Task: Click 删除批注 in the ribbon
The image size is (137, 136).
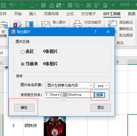Action: pyautogui.click(x=126, y=29)
